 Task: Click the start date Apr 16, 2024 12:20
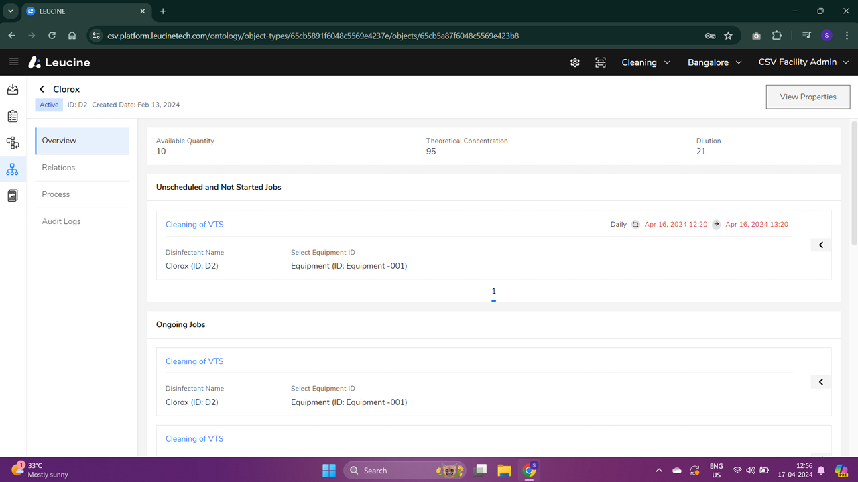coord(676,225)
